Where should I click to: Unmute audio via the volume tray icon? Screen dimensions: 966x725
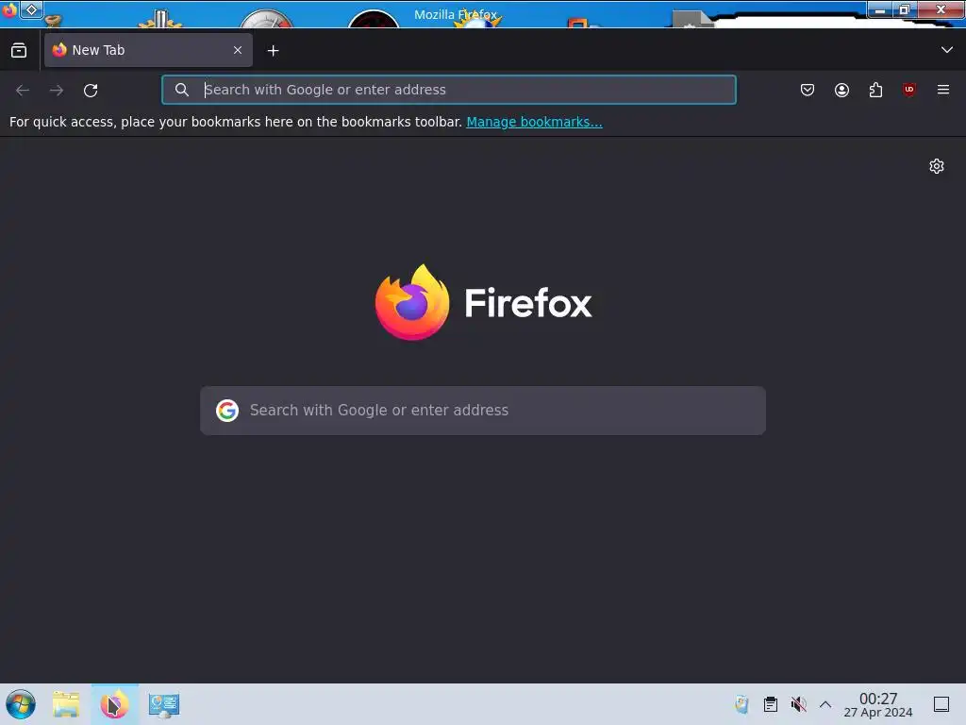(798, 704)
